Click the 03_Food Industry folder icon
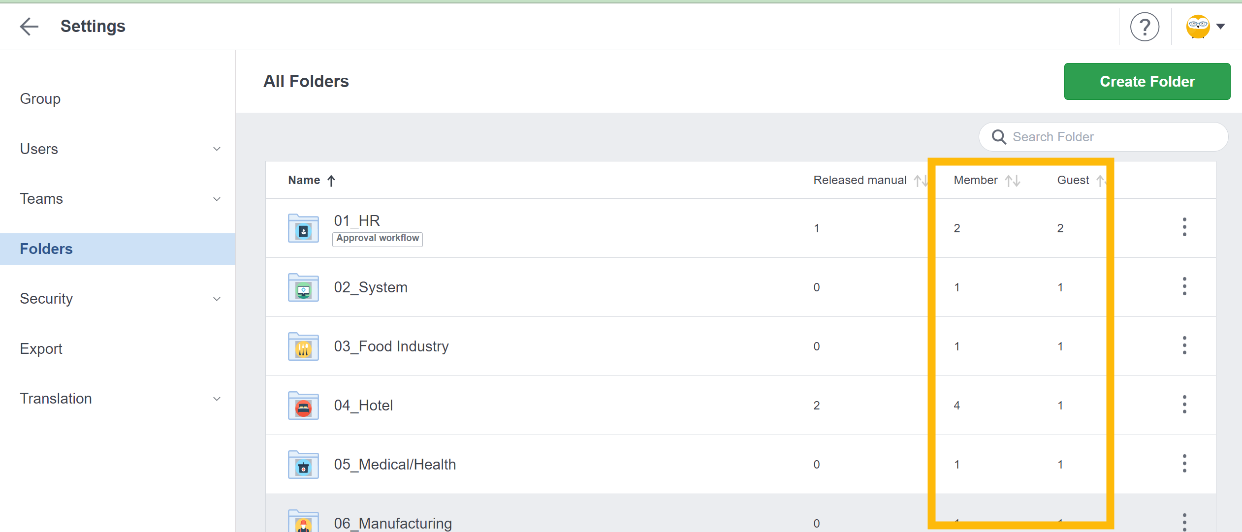 tap(303, 346)
